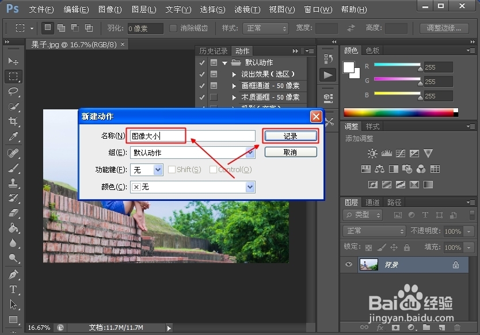The width and height of the screenshot is (480, 335).
Task: Open the 样式 style dropdown in options bar
Action: click(x=266, y=28)
